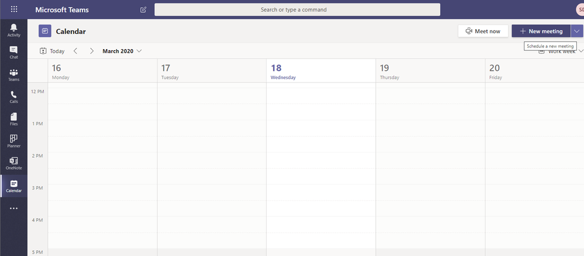The height and width of the screenshot is (256, 584).
Task: Open OneNote app in the sidebar
Action: 14,163
